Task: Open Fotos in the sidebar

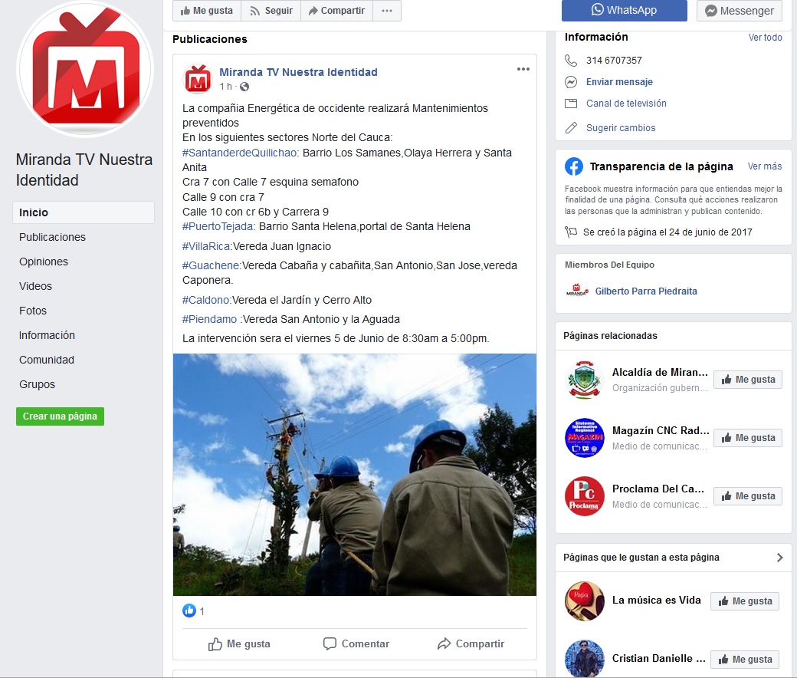Action: 33,311
